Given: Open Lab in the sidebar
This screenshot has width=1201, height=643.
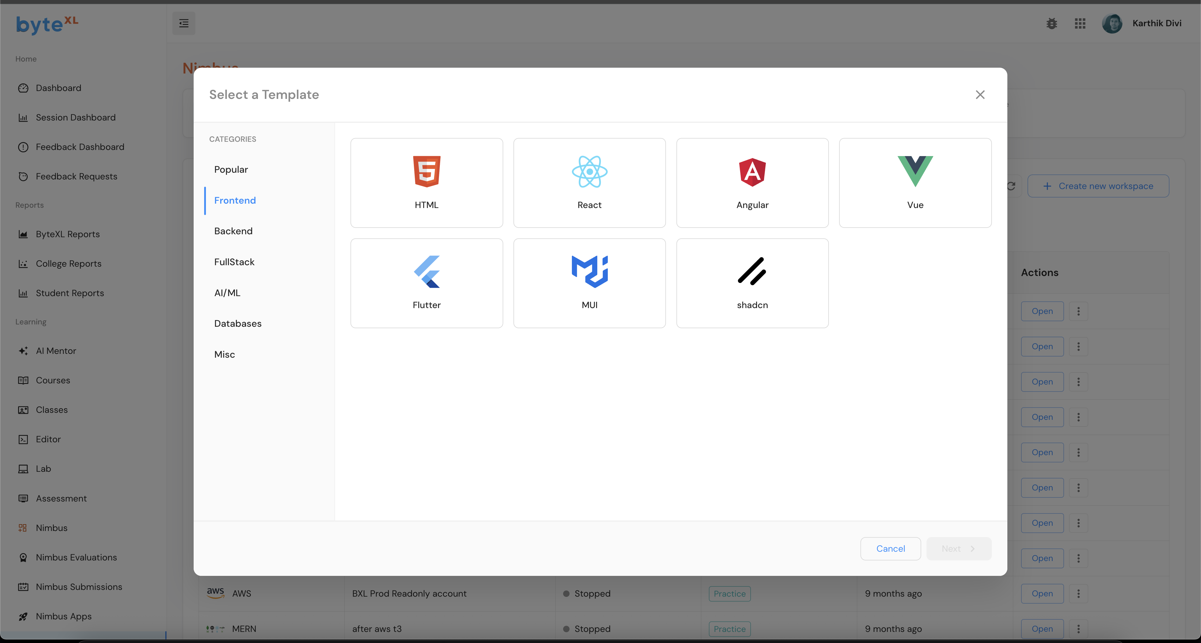Looking at the screenshot, I should (43, 469).
